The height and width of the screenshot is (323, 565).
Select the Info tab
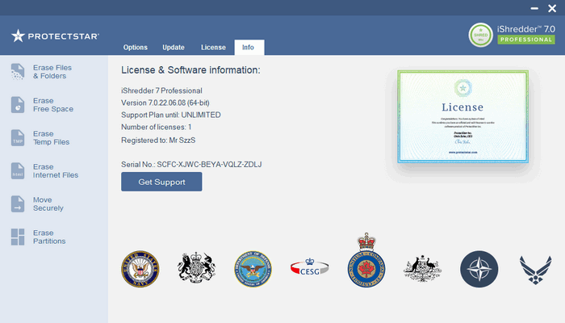(x=249, y=47)
